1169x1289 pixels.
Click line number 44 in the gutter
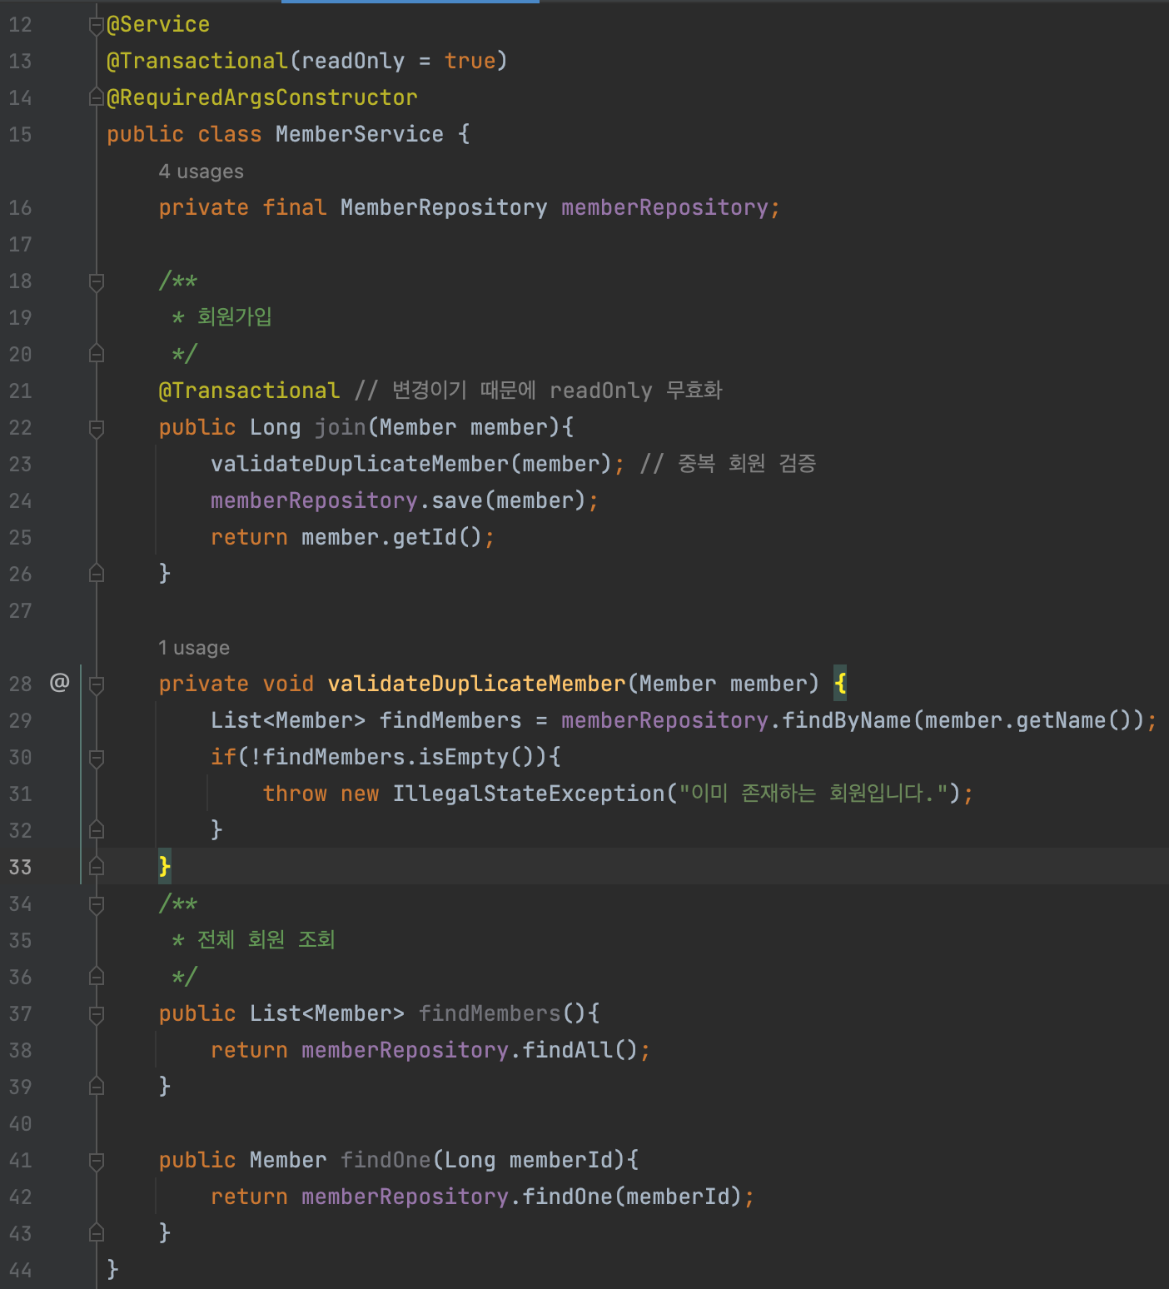20,1271
